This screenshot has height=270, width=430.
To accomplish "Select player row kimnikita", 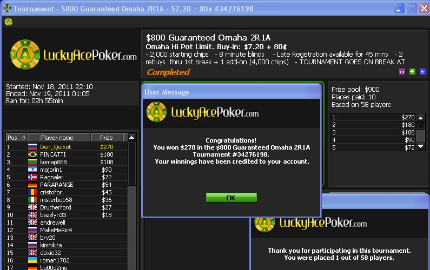I will click(67, 245).
